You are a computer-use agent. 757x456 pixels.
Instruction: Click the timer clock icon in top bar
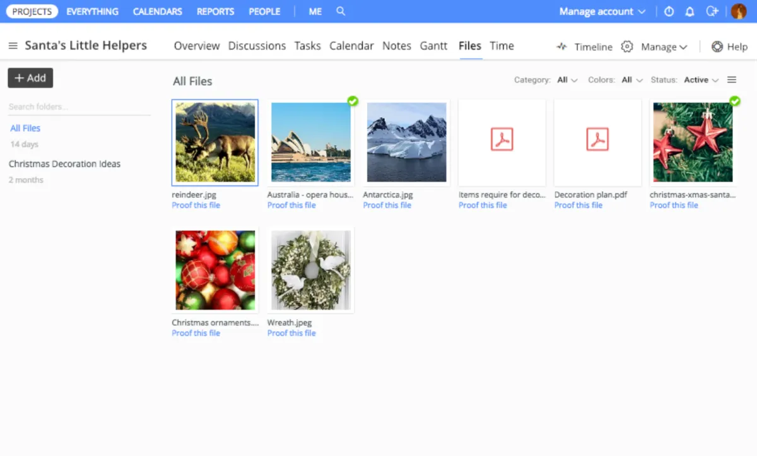click(669, 11)
